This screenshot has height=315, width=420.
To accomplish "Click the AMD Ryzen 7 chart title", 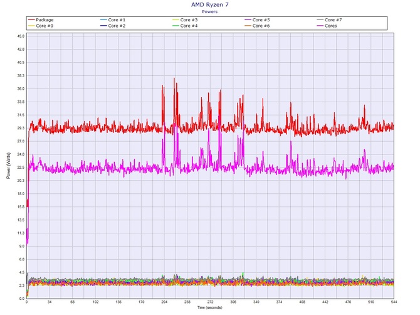I will [210, 4].
